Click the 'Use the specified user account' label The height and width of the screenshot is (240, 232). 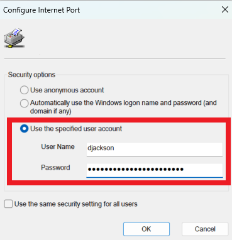click(76, 129)
